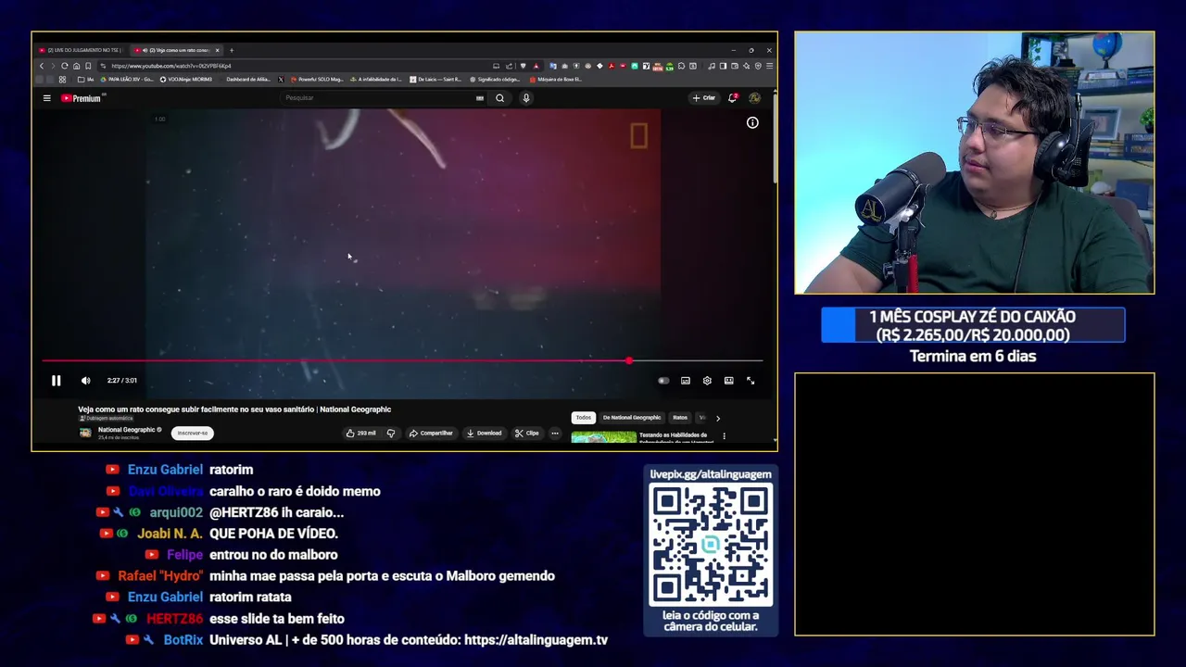The image size is (1186, 667).
Task: Open options for the suggested hamster video
Action: click(724, 436)
